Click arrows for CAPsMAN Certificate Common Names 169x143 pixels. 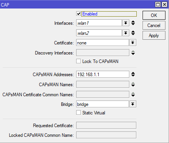tap(133, 94)
